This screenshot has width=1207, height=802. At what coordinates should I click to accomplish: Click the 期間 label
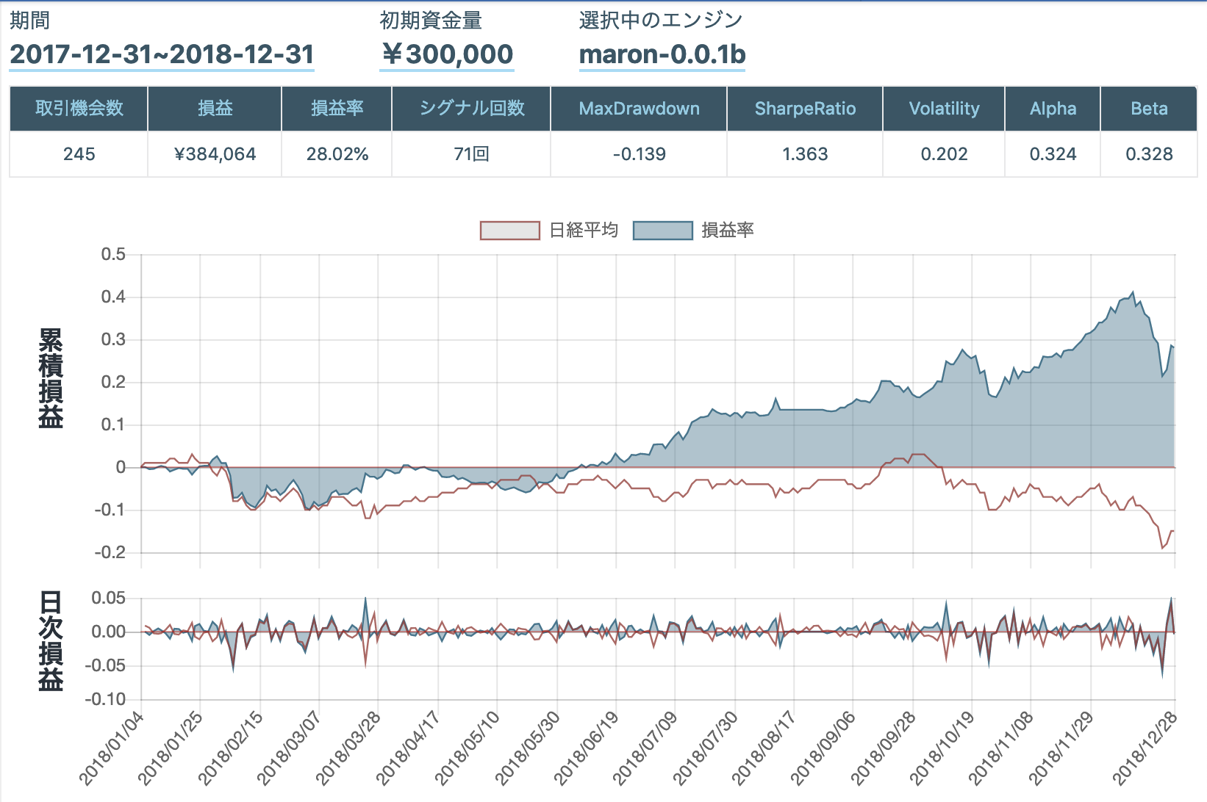pos(29,21)
